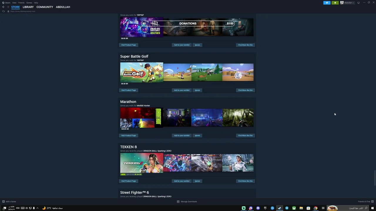The height and width of the screenshot is (211, 376).
Task: Switch to Big Picture mode icon
Action: coord(358,3)
